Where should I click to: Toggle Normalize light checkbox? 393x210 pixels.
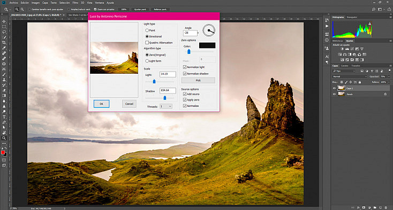coord(185,67)
